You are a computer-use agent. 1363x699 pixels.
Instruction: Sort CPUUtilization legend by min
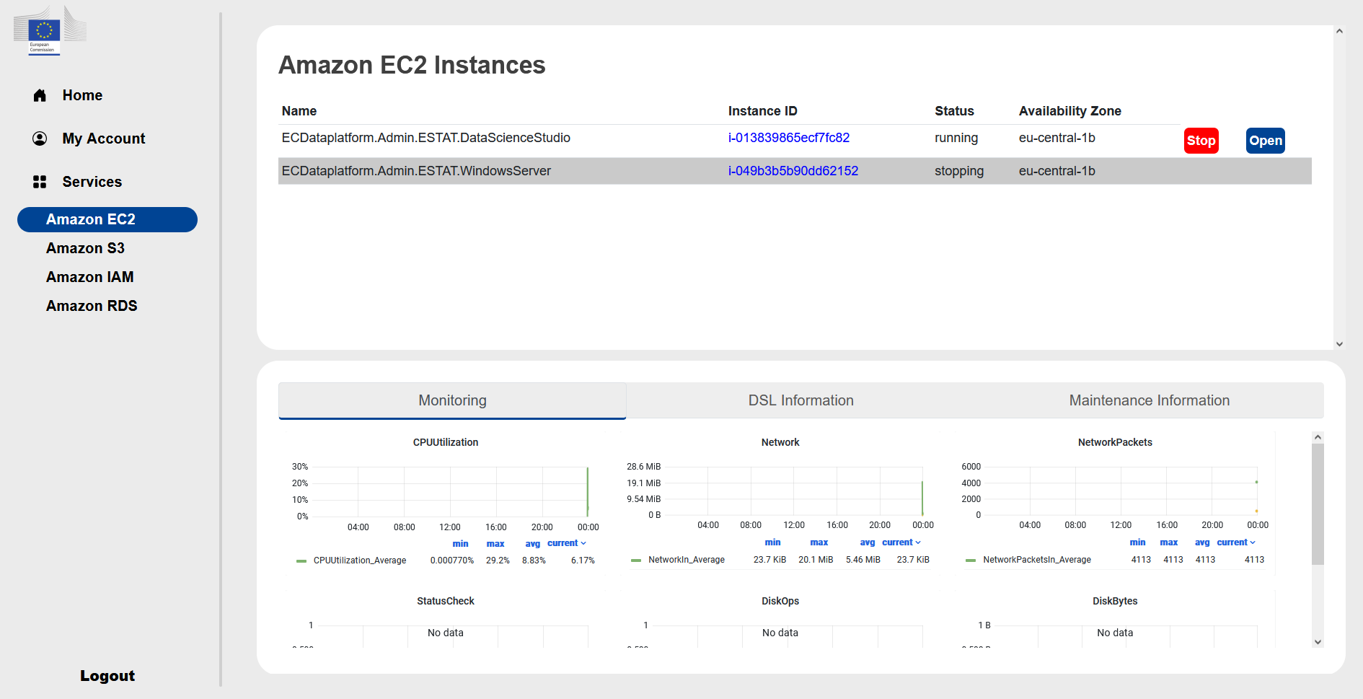[460, 544]
